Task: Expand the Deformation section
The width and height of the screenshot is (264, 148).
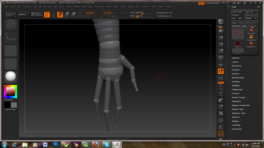Action: pyautogui.click(x=238, y=78)
